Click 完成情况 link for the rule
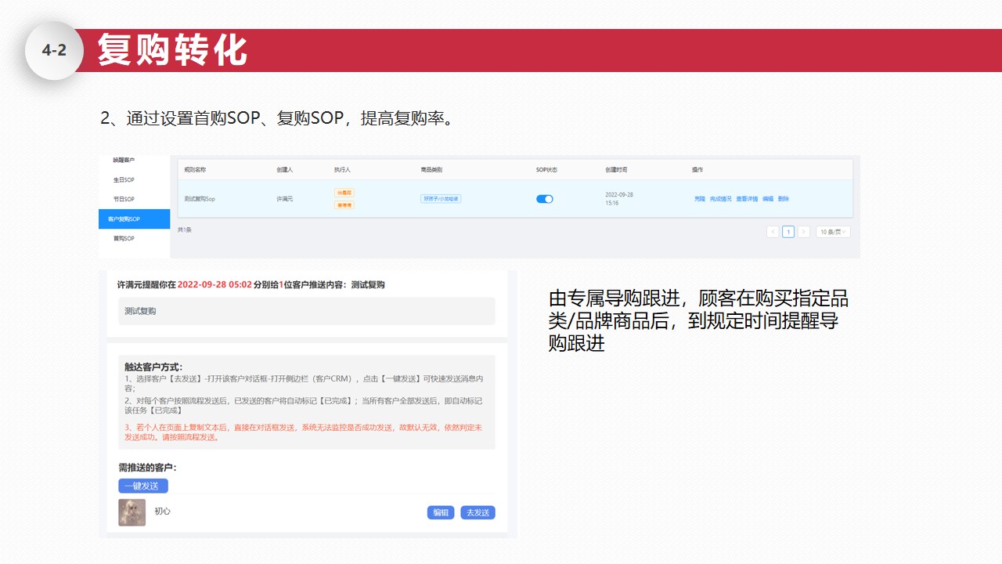The width and height of the screenshot is (1002, 564). coord(720,199)
